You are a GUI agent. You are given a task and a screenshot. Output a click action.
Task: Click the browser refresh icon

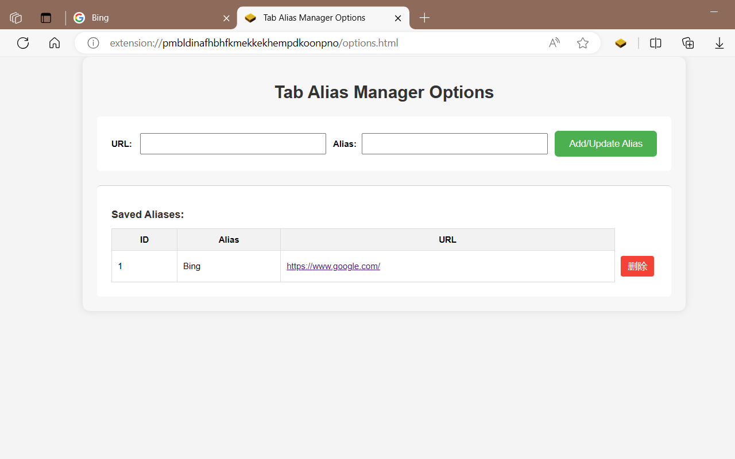23,43
